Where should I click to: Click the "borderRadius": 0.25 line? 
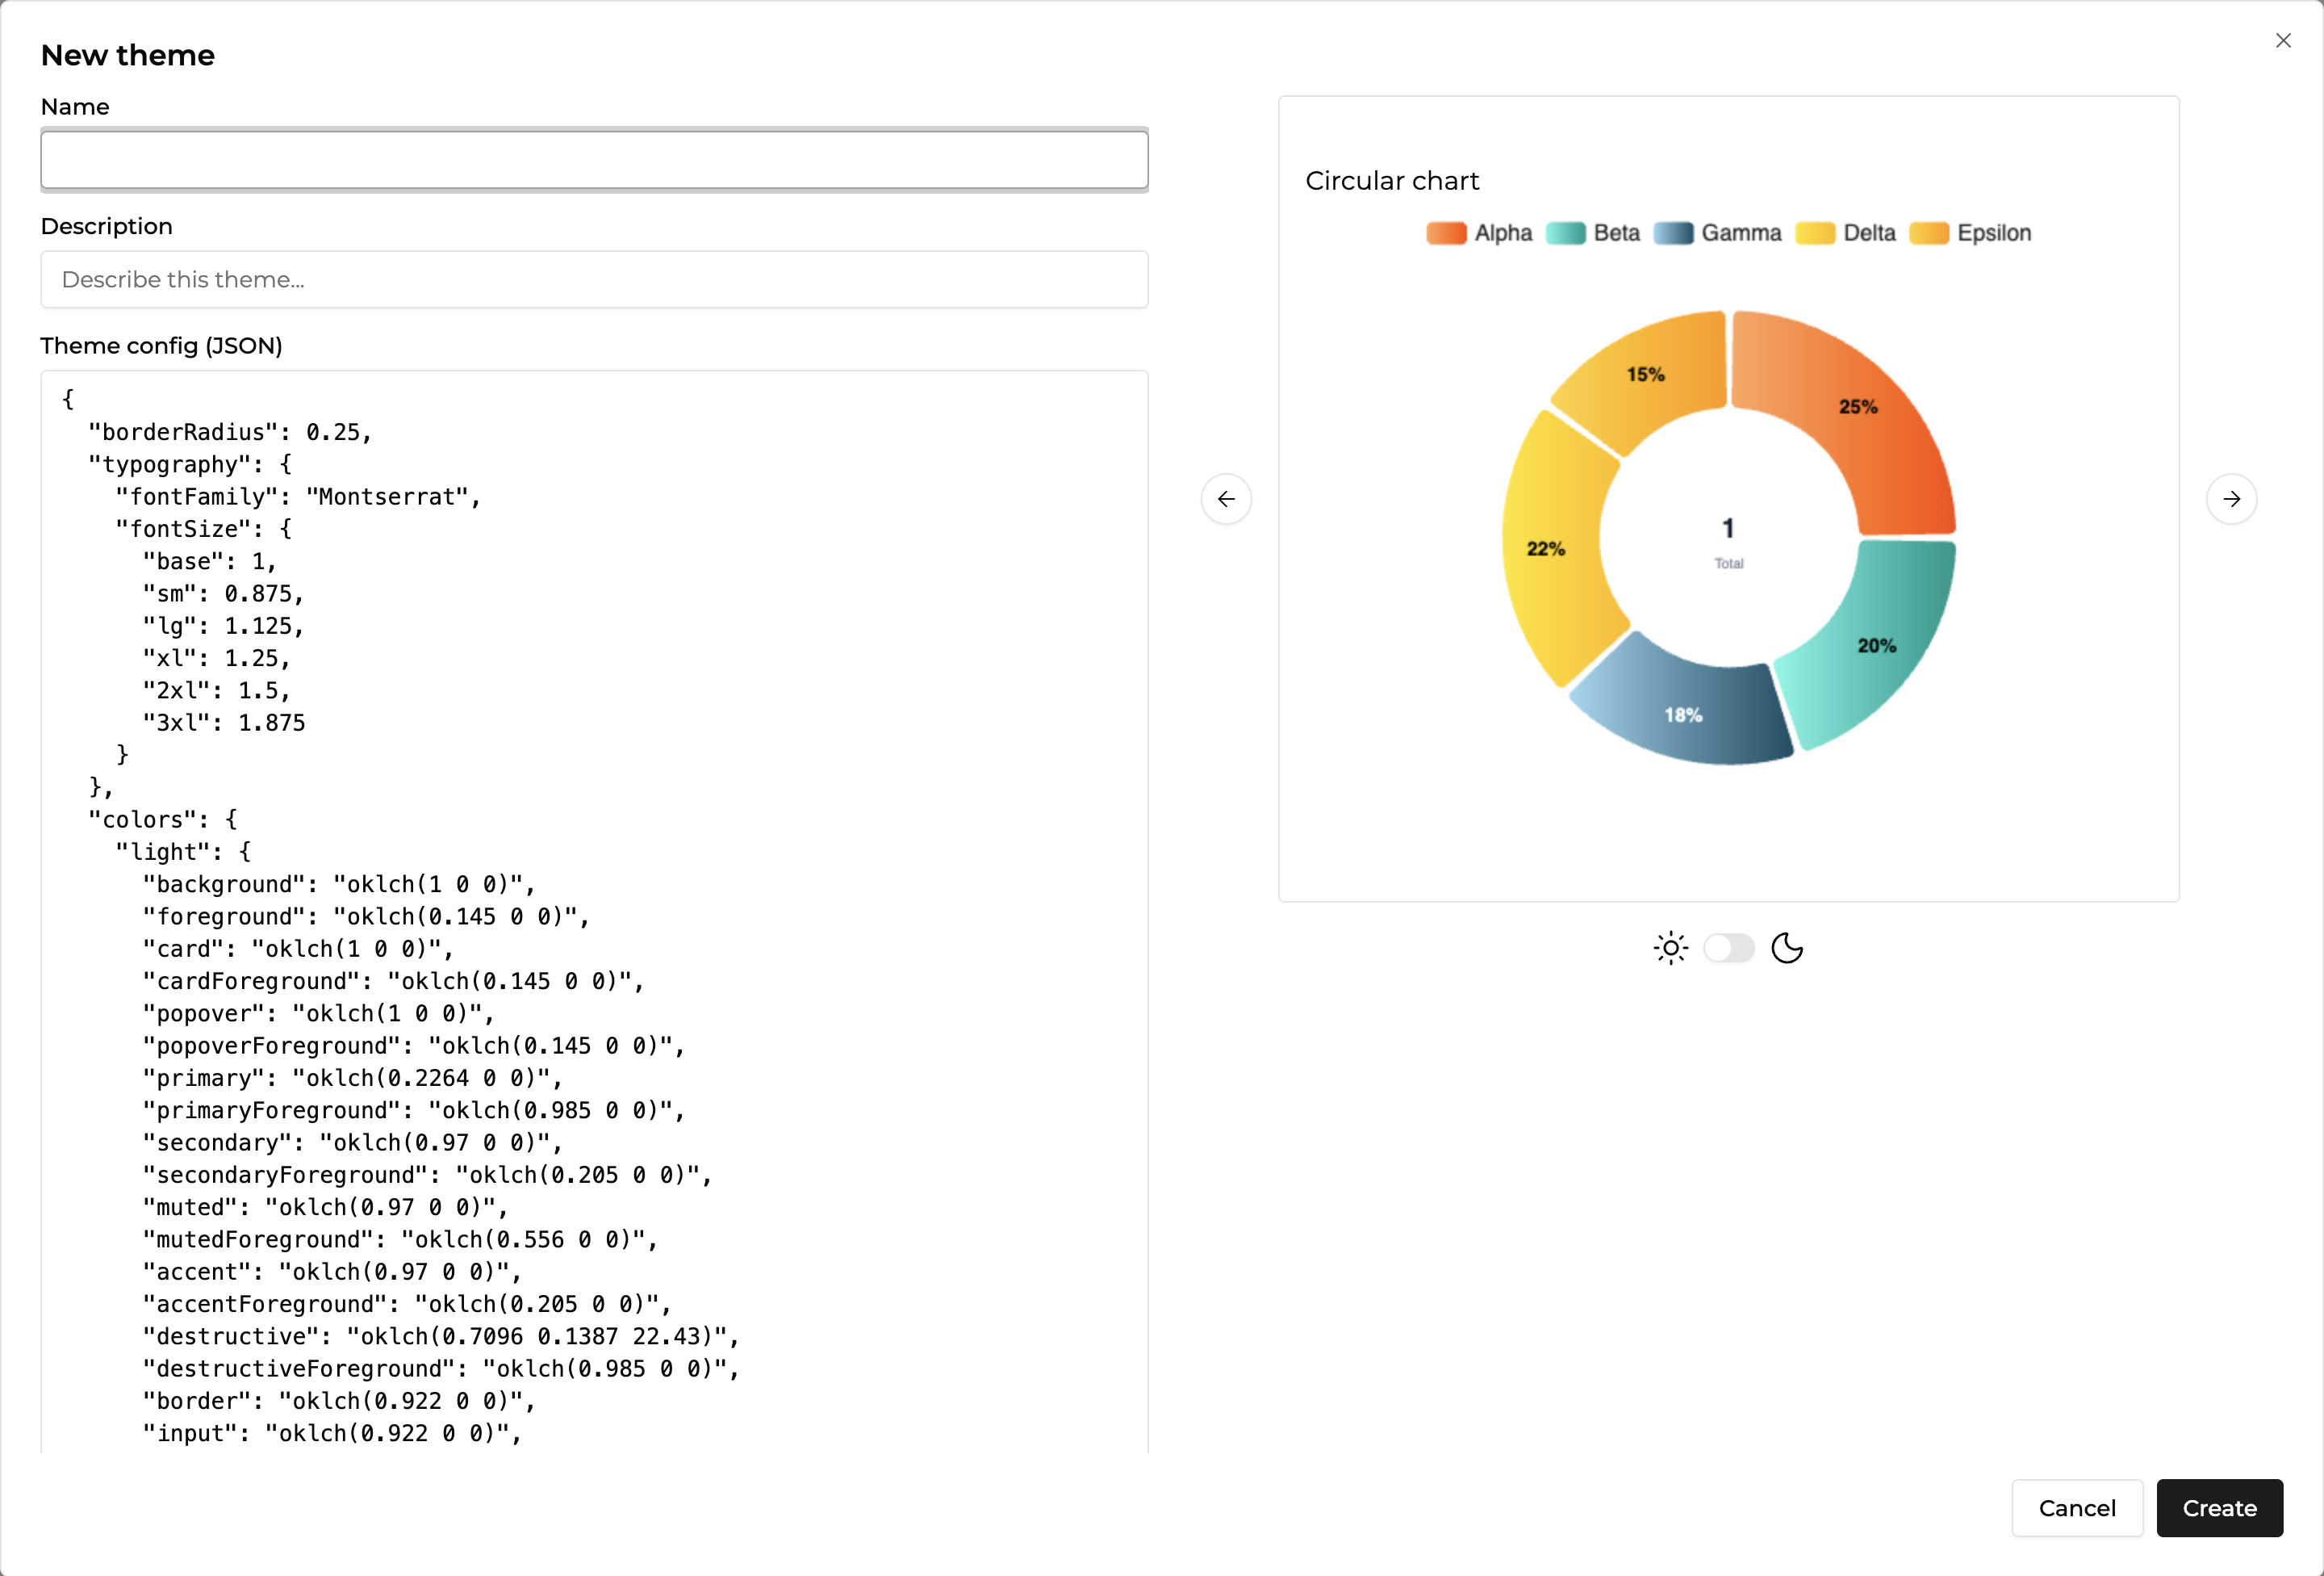[230, 432]
